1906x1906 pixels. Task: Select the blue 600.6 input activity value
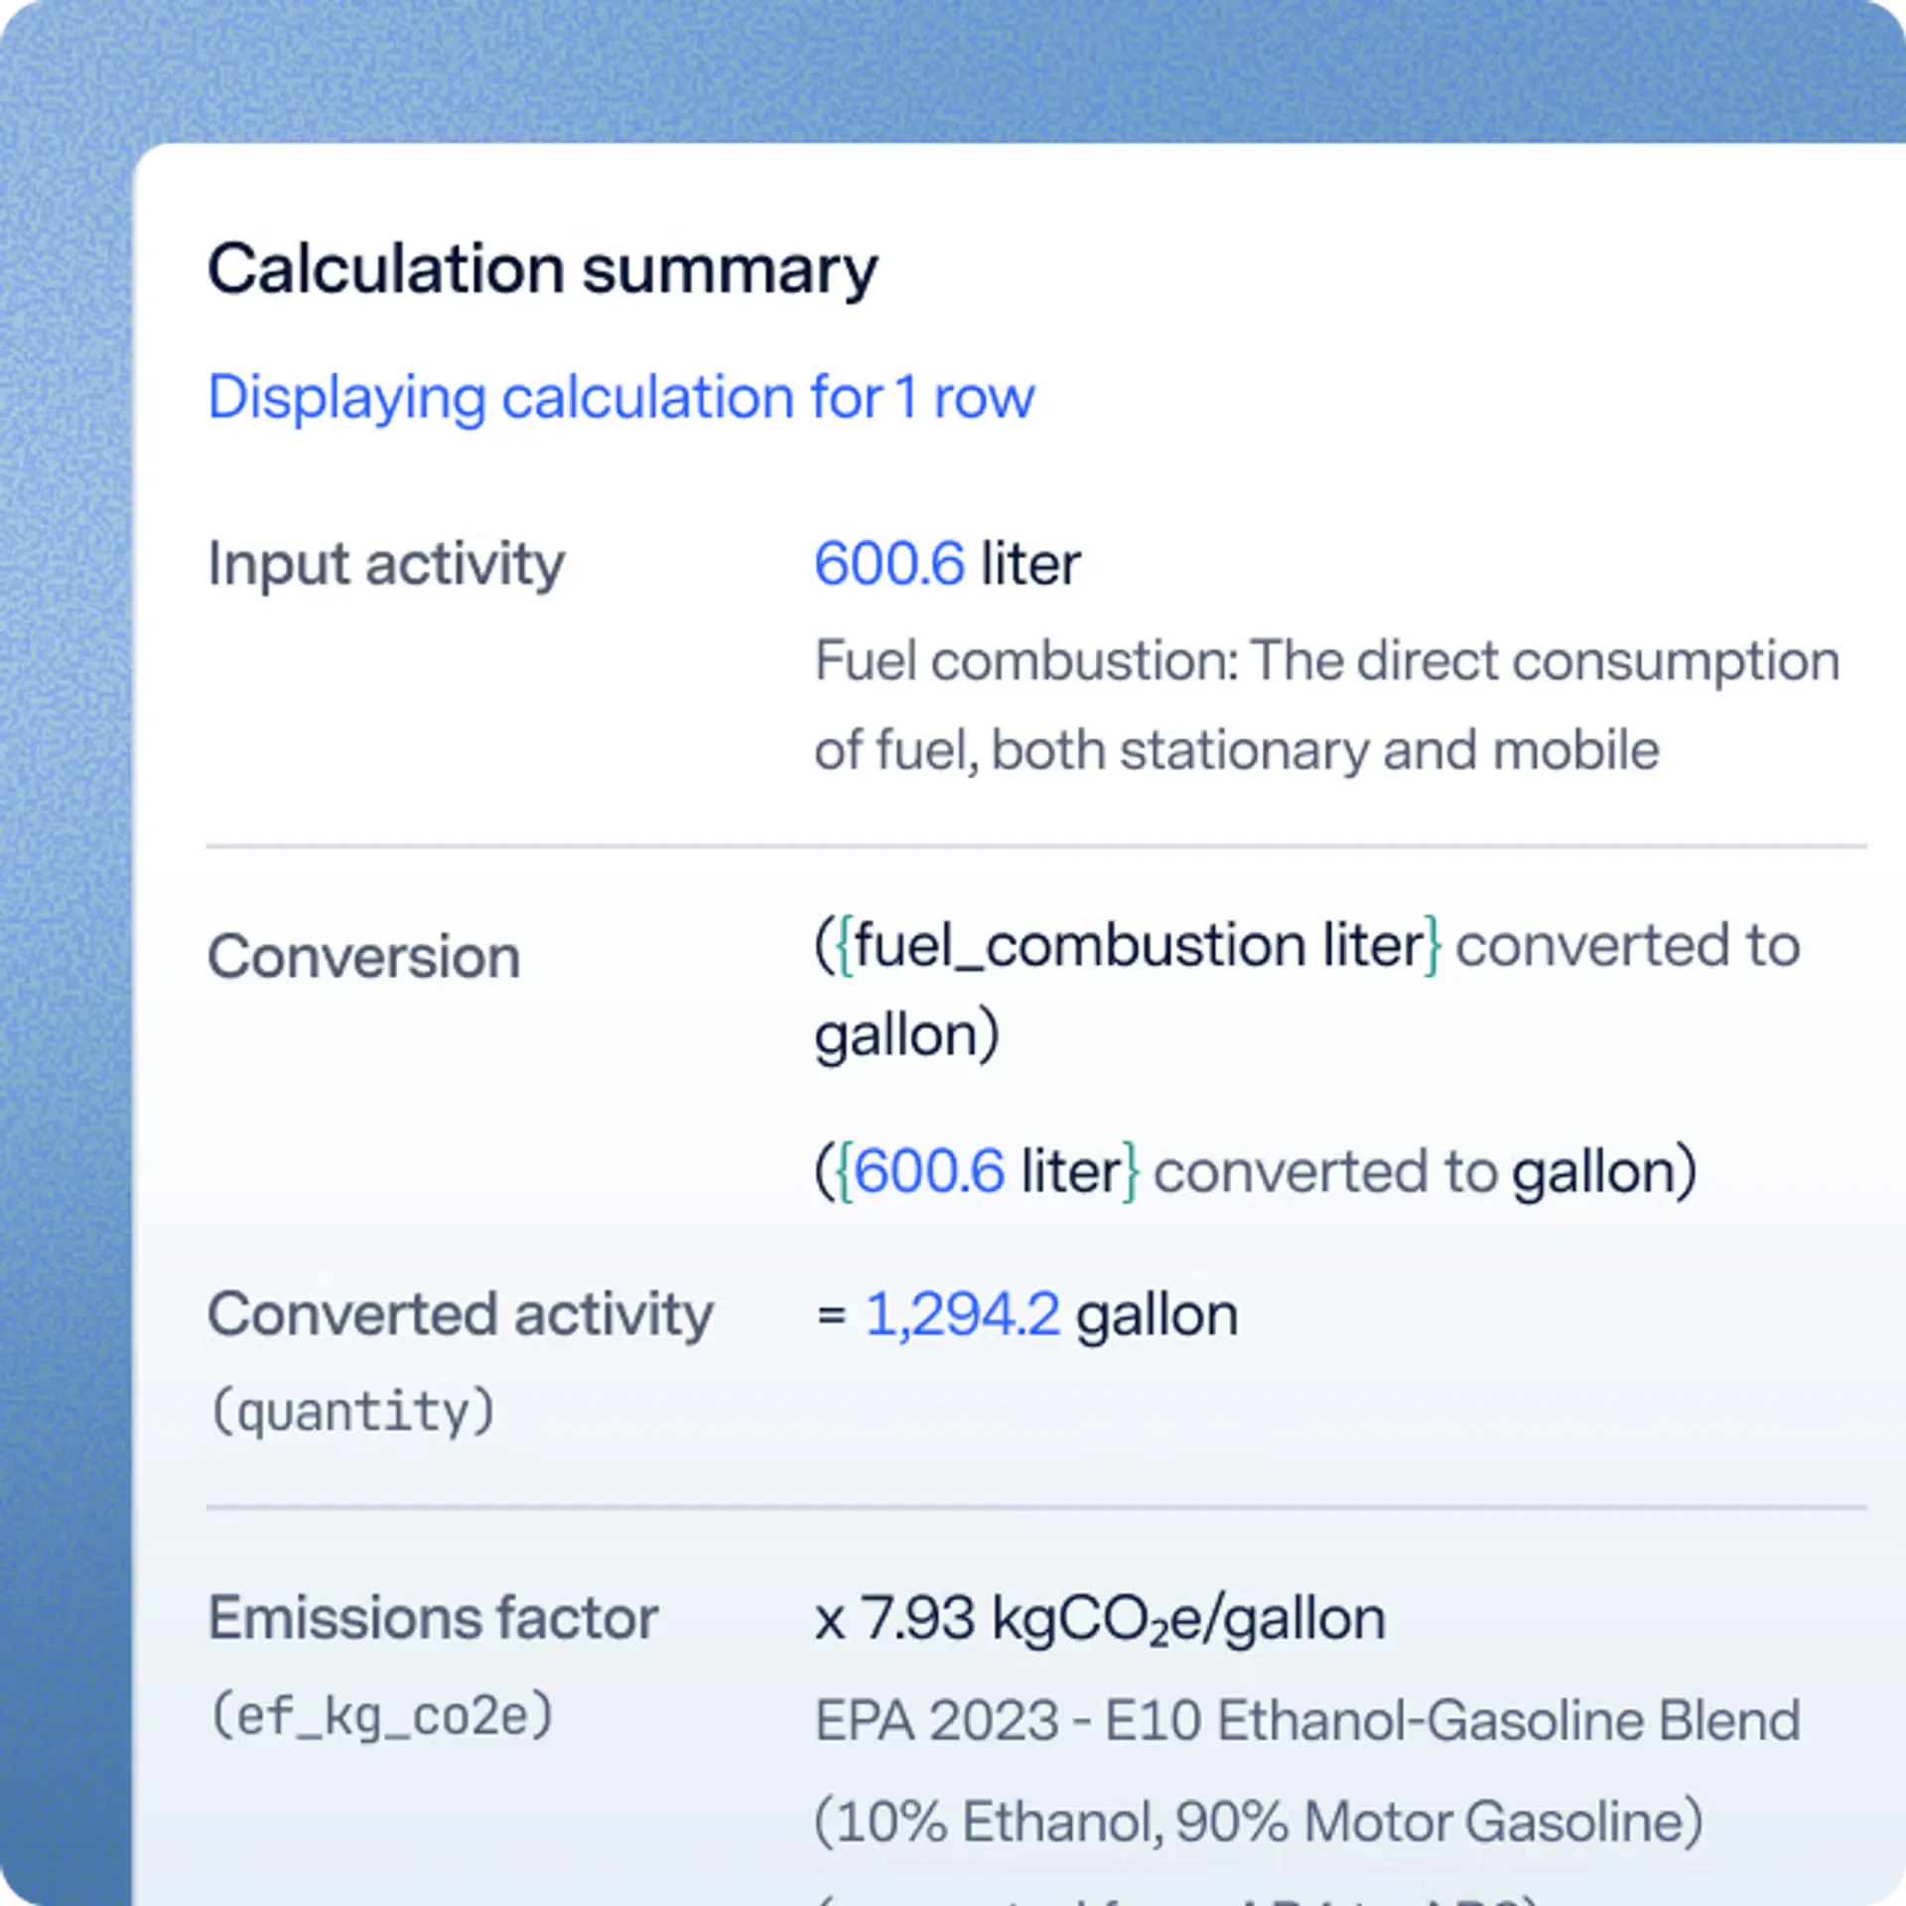pos(889,562)
